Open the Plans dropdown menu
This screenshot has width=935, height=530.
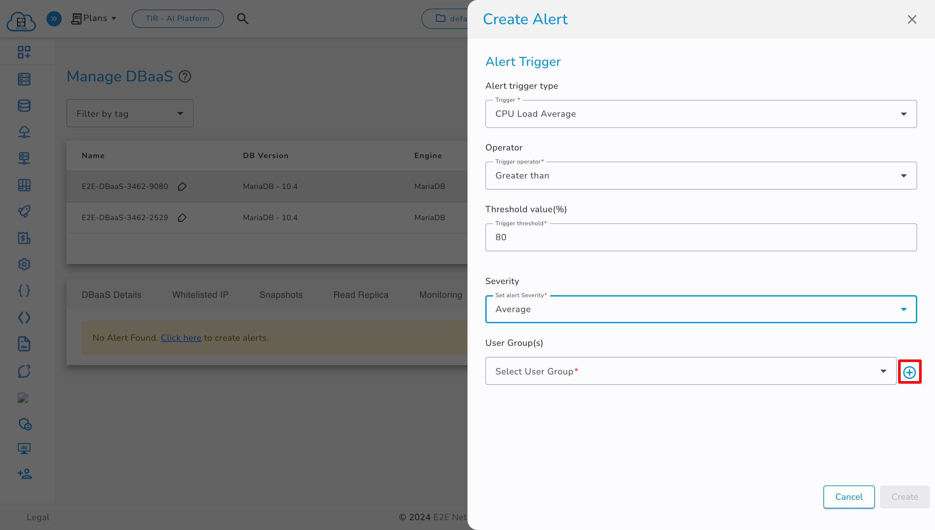tap(94, 18)
